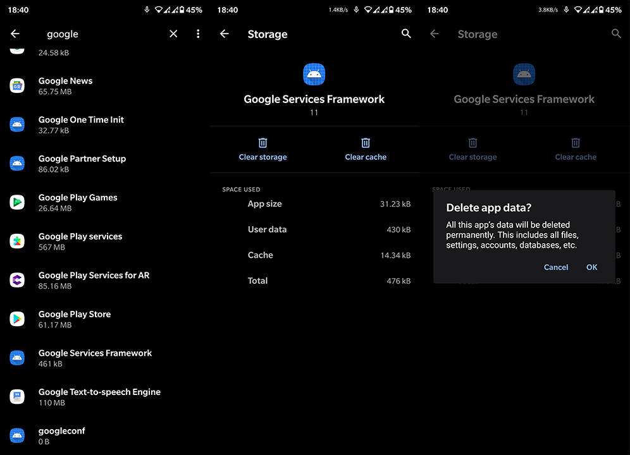Tap dimmed Clear storage on right screen
The width and height of the screenshot is (630, 455).
coord(472,149)
